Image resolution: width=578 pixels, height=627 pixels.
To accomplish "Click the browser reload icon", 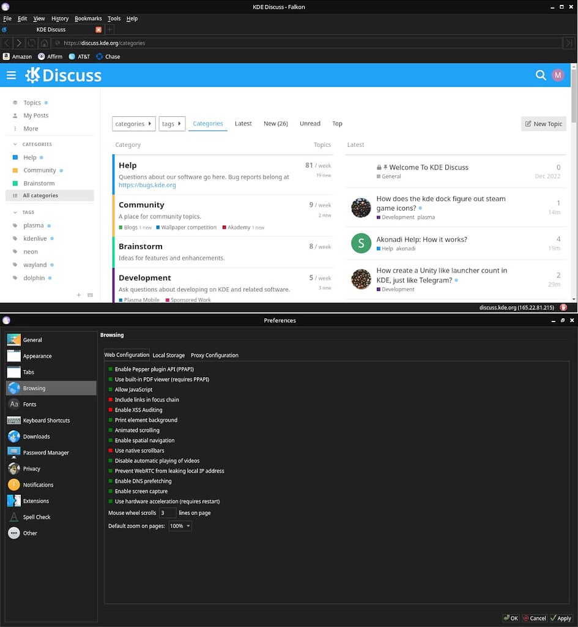I will tap(32, 43).
